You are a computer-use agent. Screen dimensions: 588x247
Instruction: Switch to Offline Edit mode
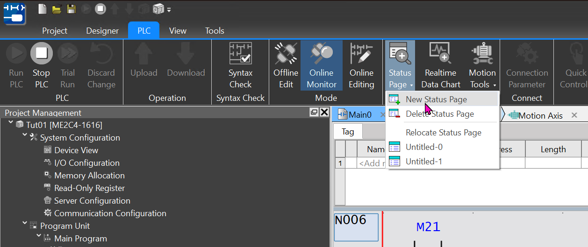[x=286, y=65]
